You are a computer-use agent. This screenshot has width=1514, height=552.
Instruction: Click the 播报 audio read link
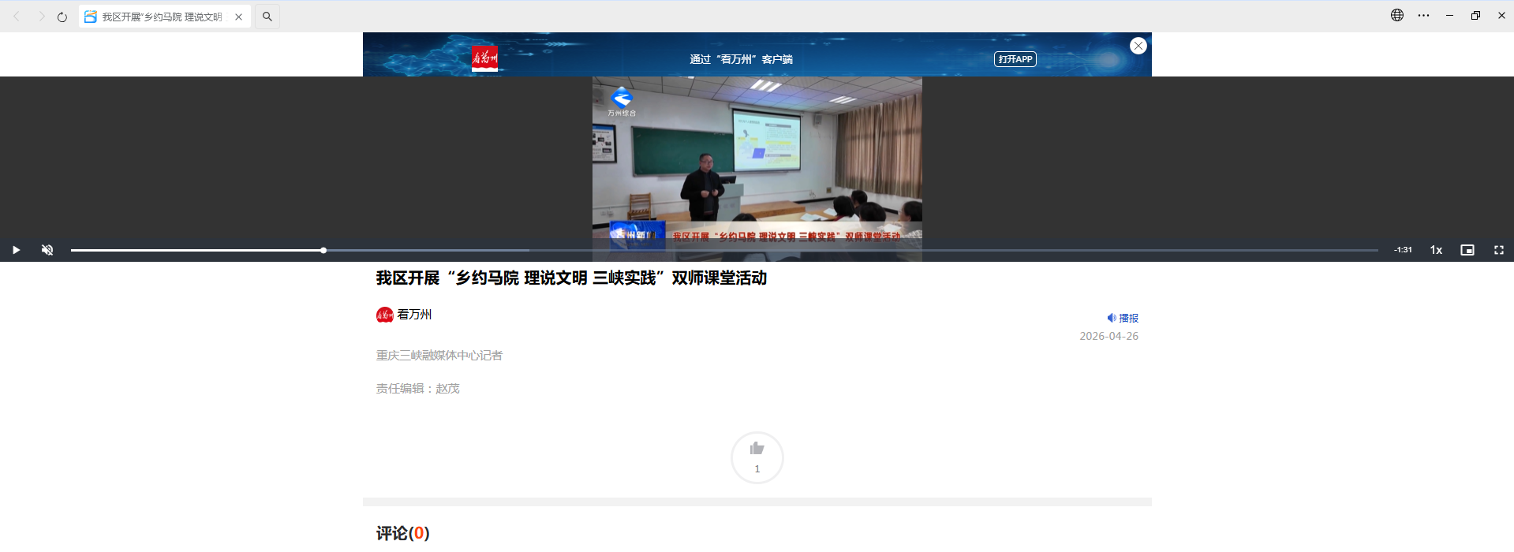1123,318
